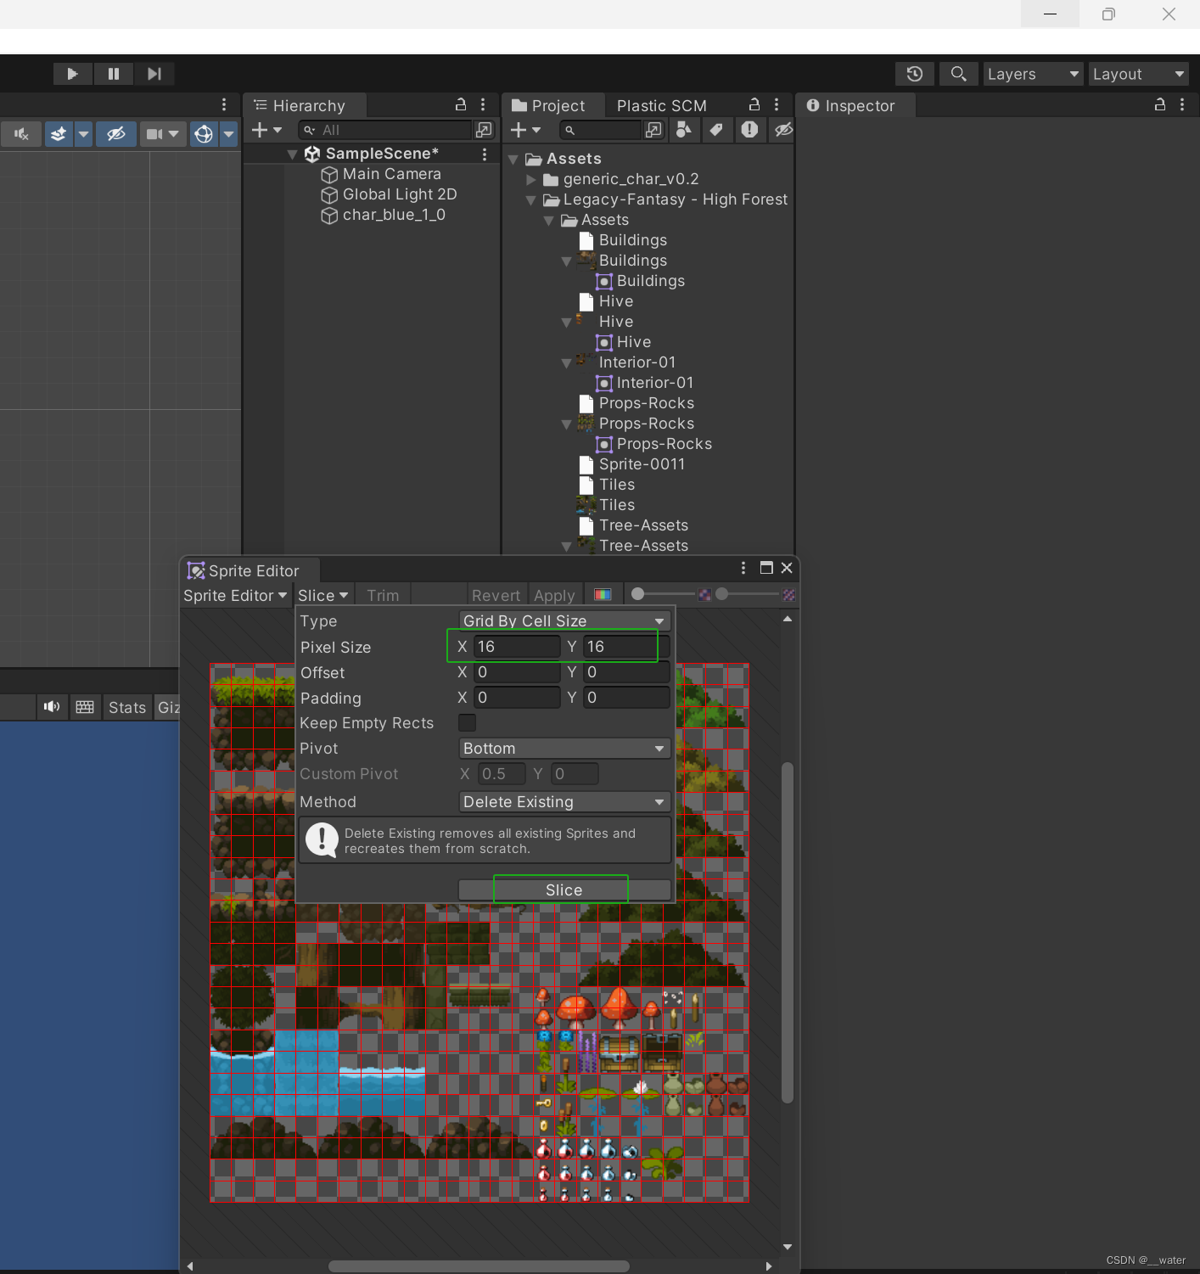The width and height of the screenshot is (1200, 1274).
Task: Start Play mode with the play button
Action: click(x=72, y=74)
